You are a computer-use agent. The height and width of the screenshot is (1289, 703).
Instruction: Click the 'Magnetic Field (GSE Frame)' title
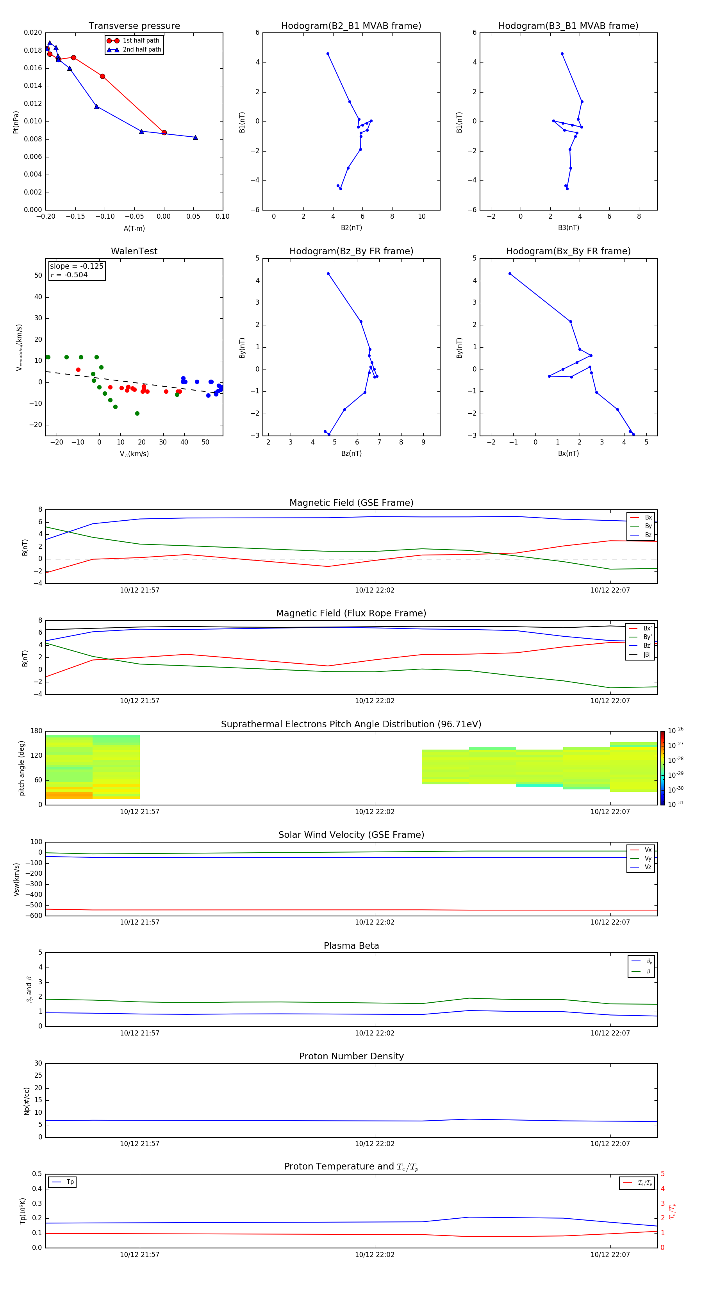click(351, 503)
